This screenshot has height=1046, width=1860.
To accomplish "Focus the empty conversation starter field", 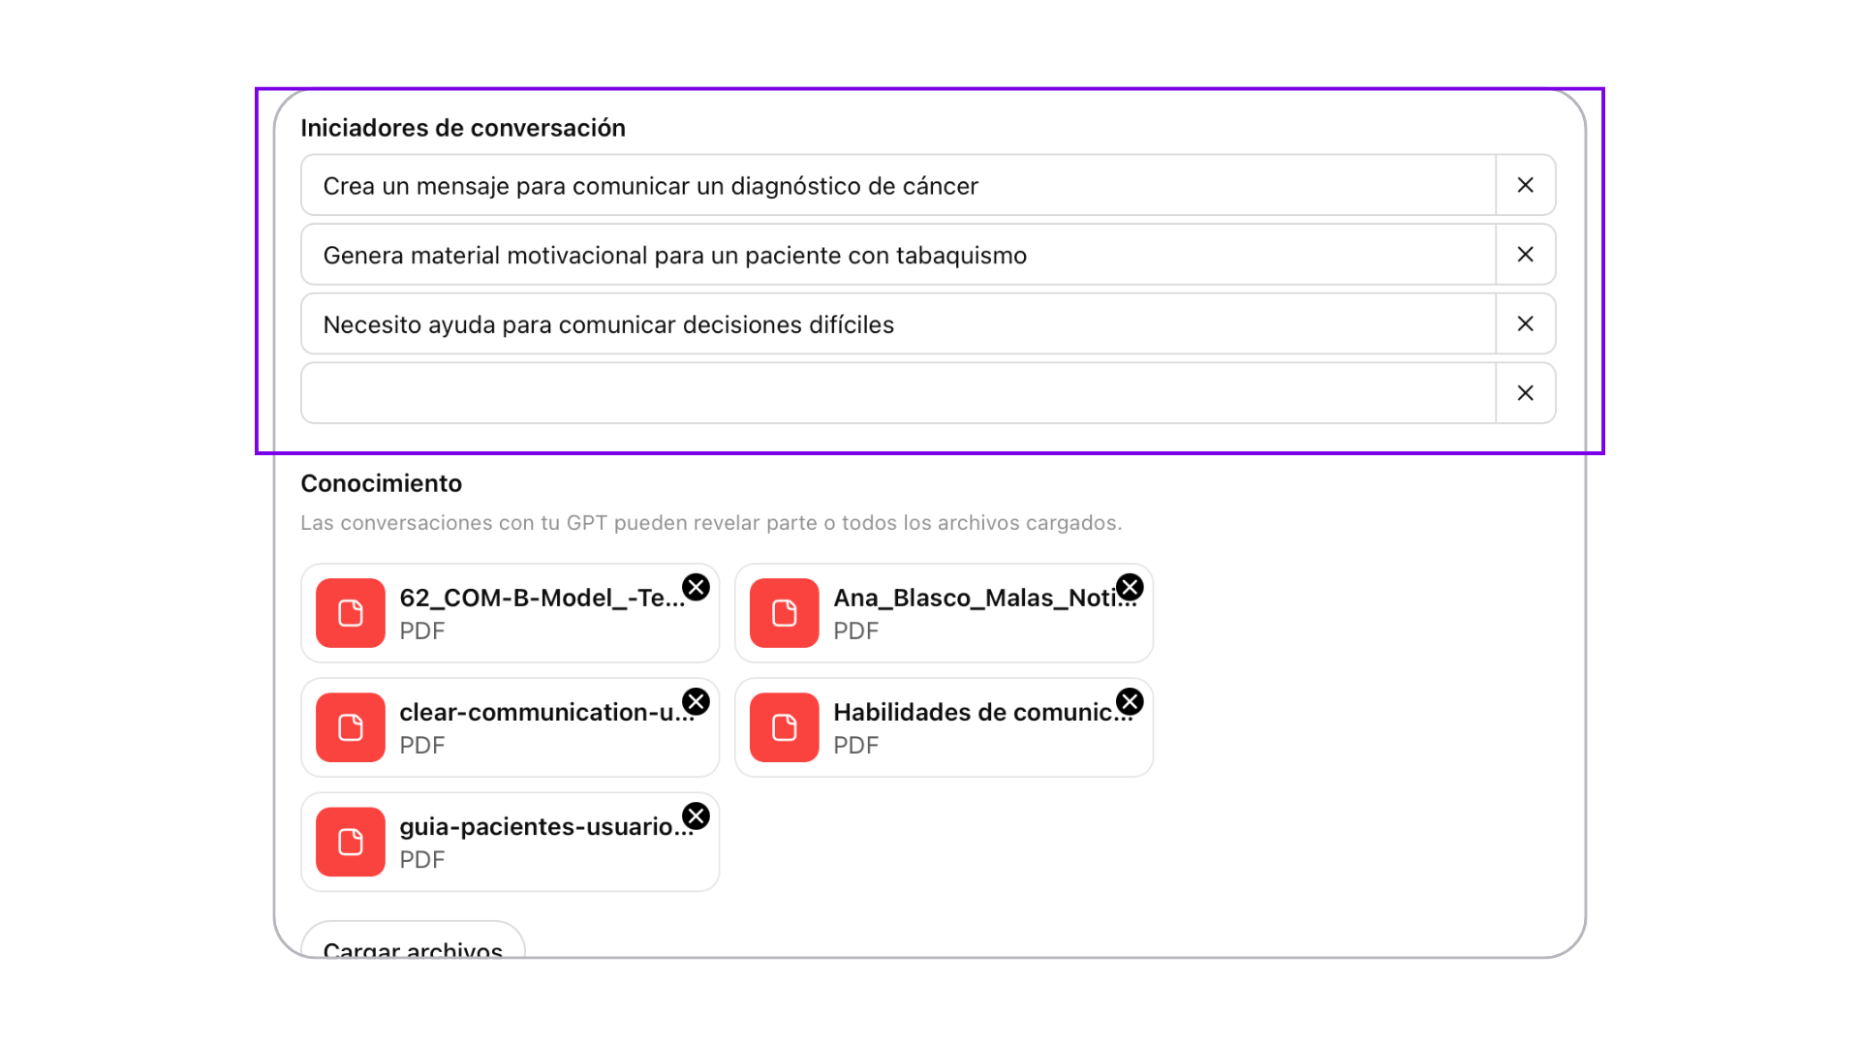I will pos(898,393).
